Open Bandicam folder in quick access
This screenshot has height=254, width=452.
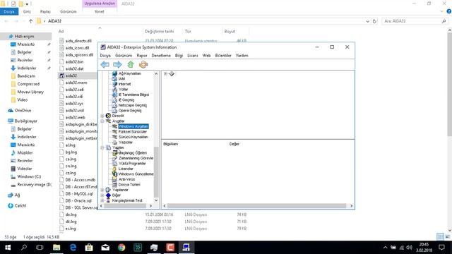tap(26, 76)
